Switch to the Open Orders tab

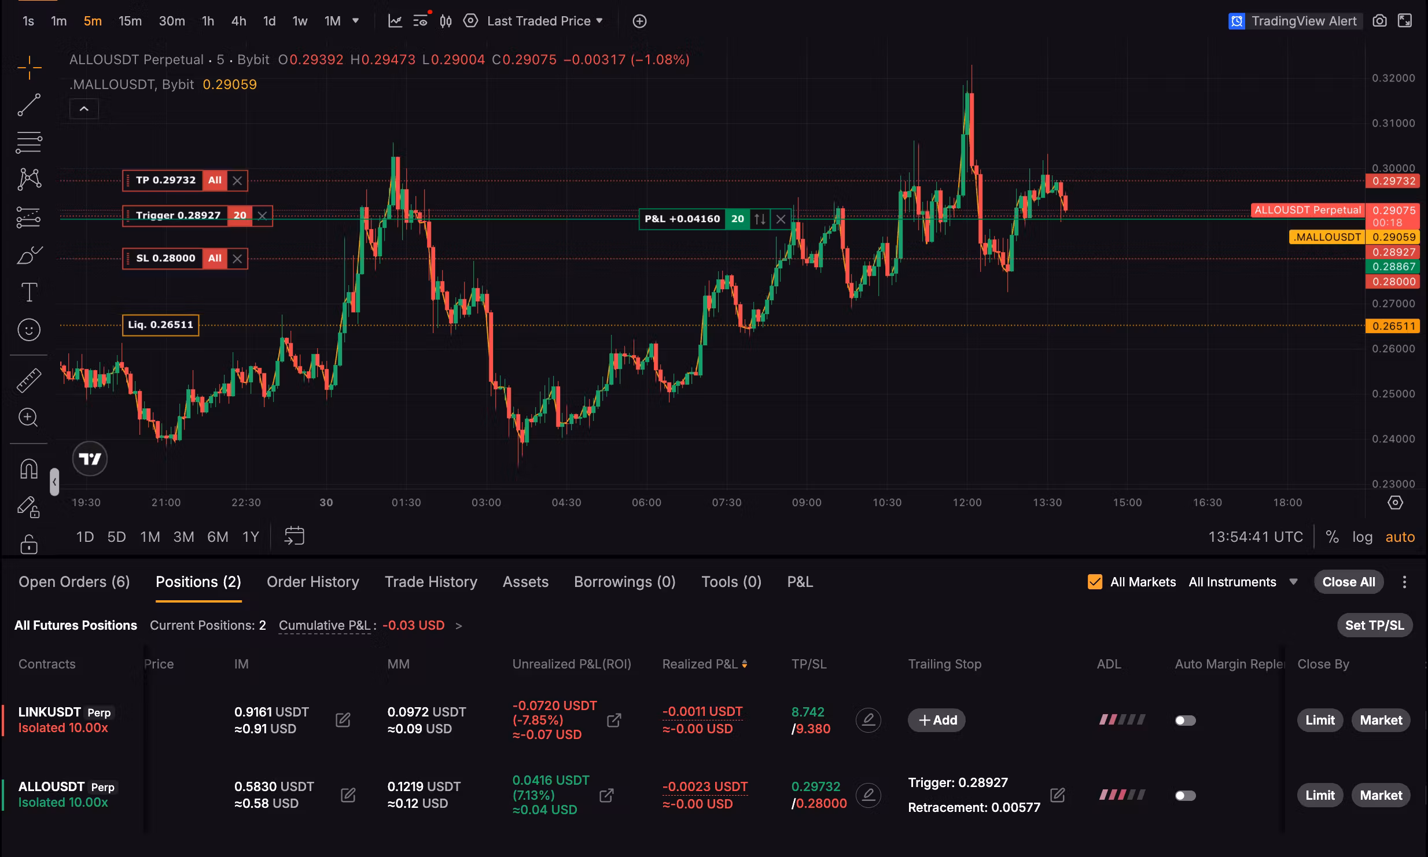[x=74, y=582]
